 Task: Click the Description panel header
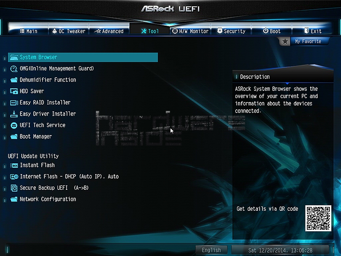[x=283, y=77]
